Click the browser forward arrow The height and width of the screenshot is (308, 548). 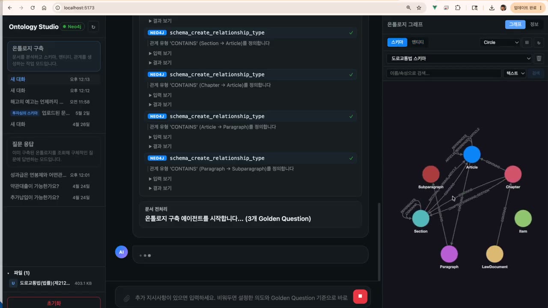tap(21, 8)
